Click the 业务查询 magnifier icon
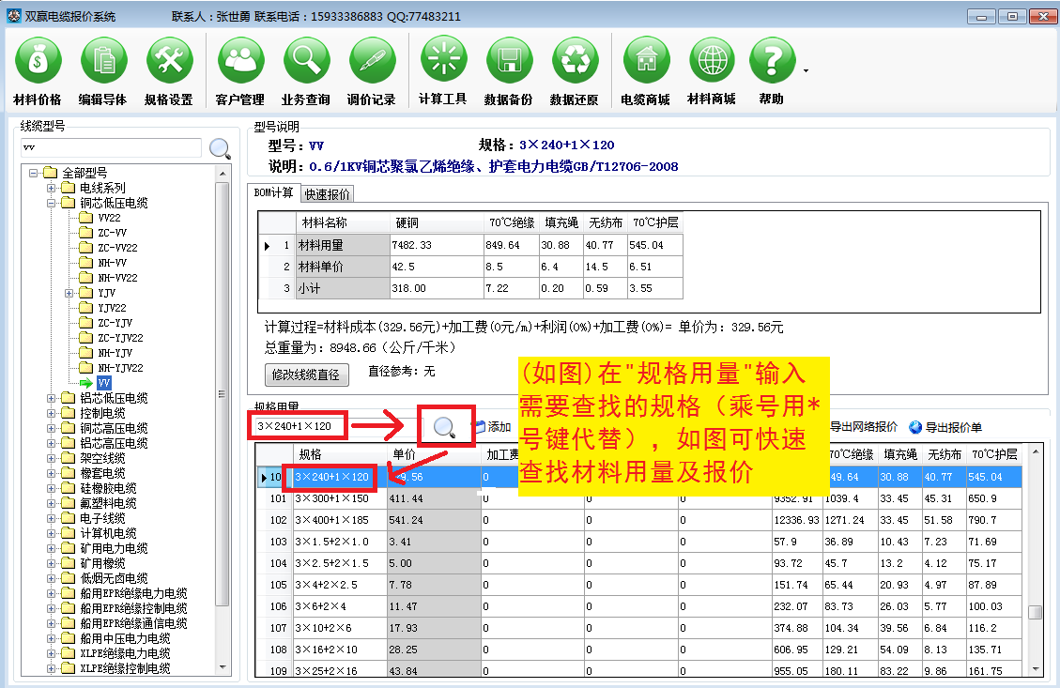Viewport: 1060px width, 688px height. click(x=306, y=61)
